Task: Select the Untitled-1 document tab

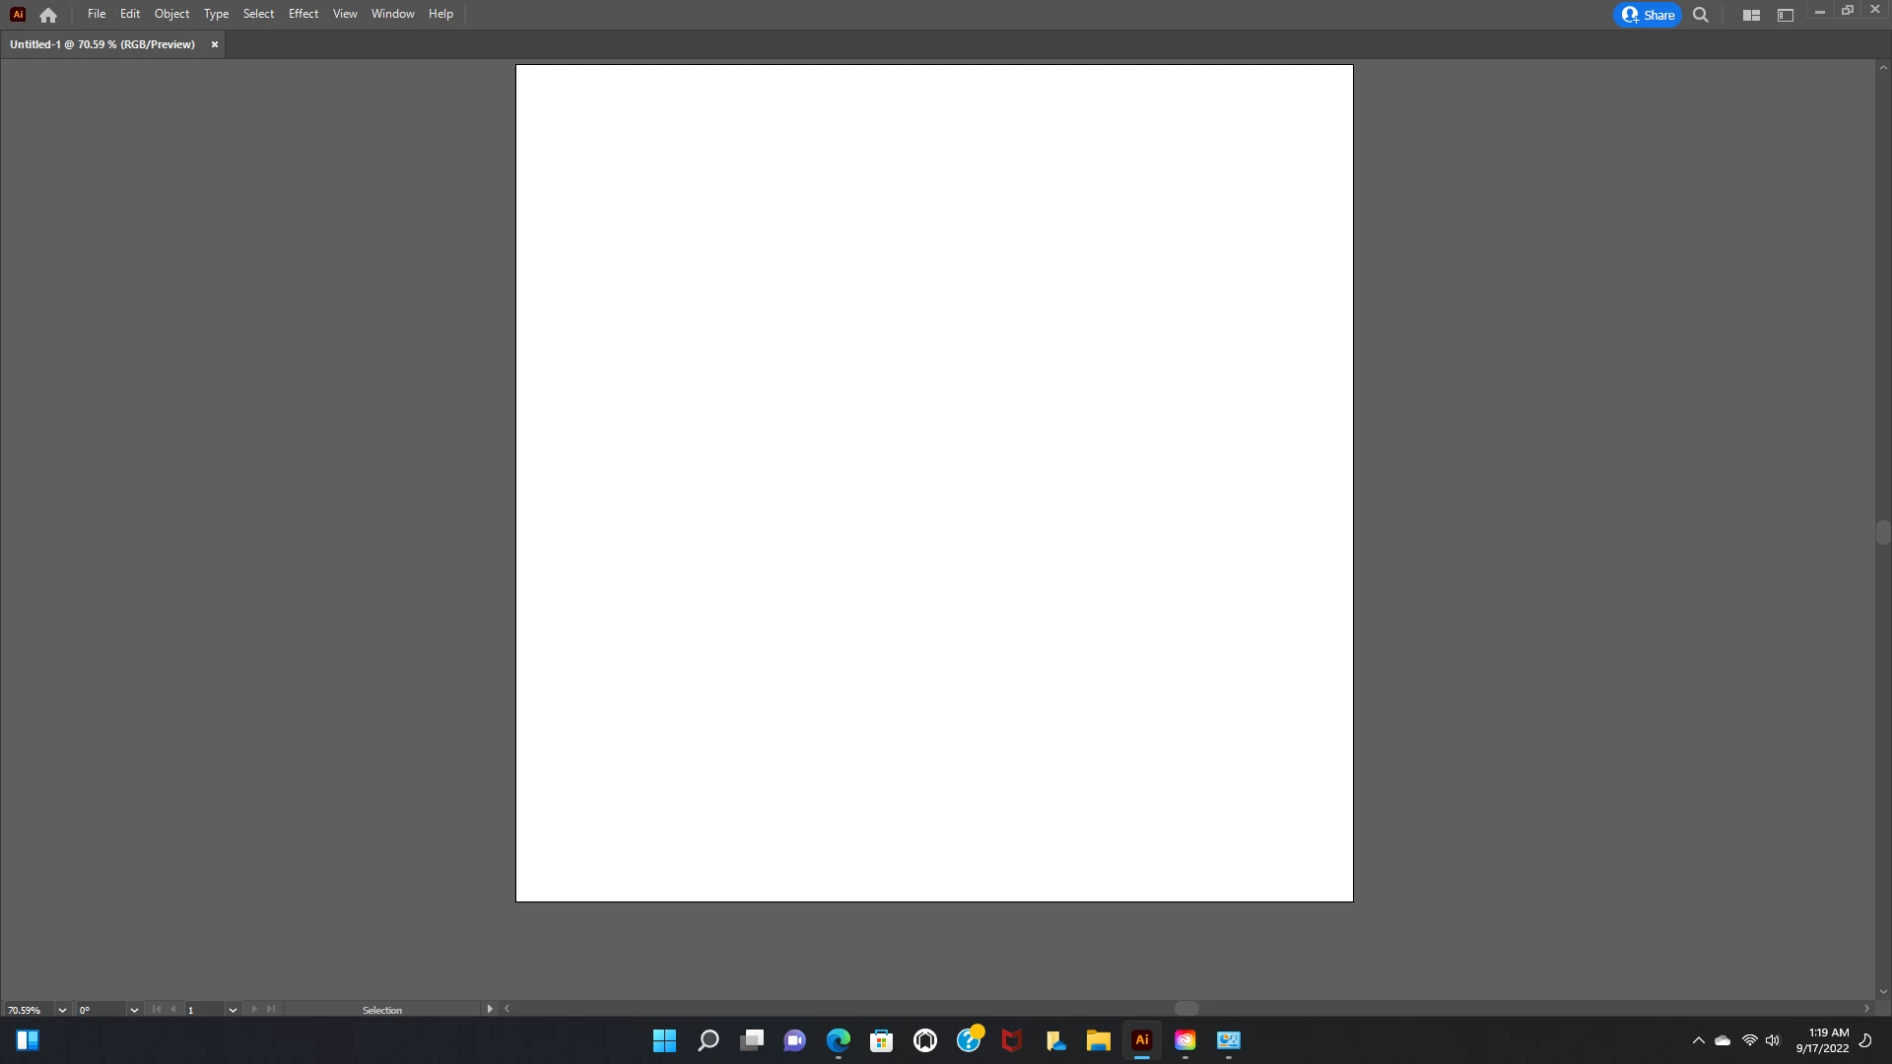Action: tap(102, 44)
